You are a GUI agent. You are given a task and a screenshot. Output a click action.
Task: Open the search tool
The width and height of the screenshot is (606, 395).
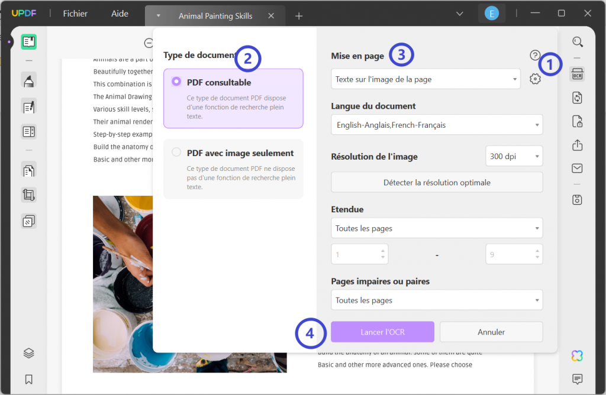578,42
